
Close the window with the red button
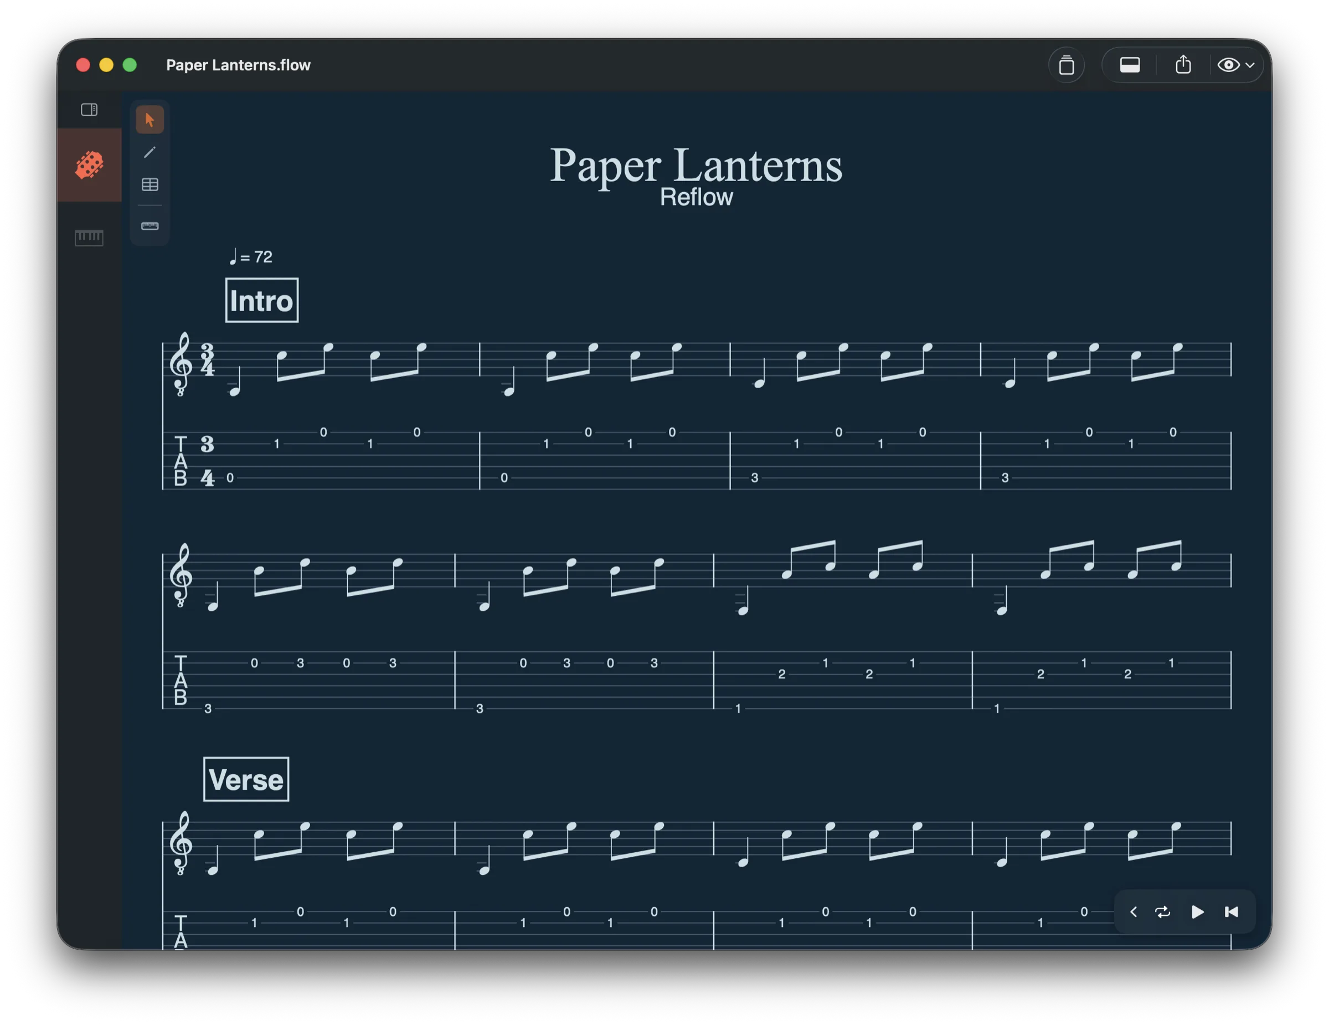click(84, 65)
